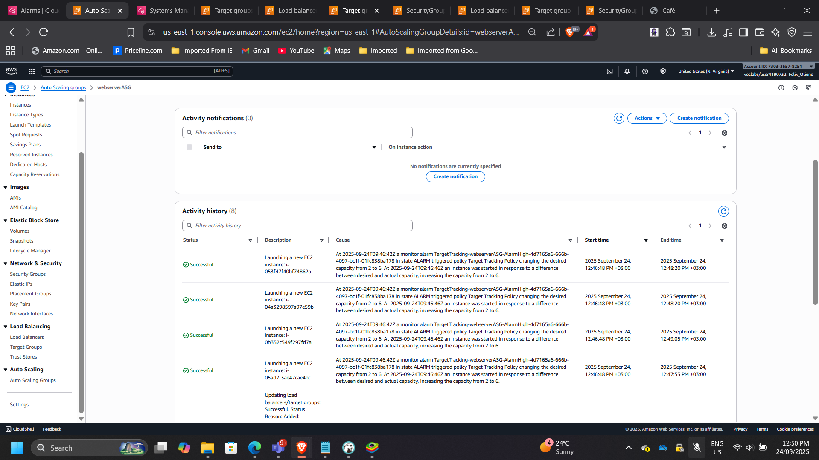The height and width of the screenshot is (460, 819).
Task: Open Auto Scaling groups breadcrumb link
Action: pyautogui.click(x=63, y=88)
